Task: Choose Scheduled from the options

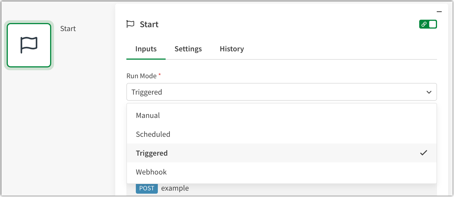Action: click(x=153, y=134)
